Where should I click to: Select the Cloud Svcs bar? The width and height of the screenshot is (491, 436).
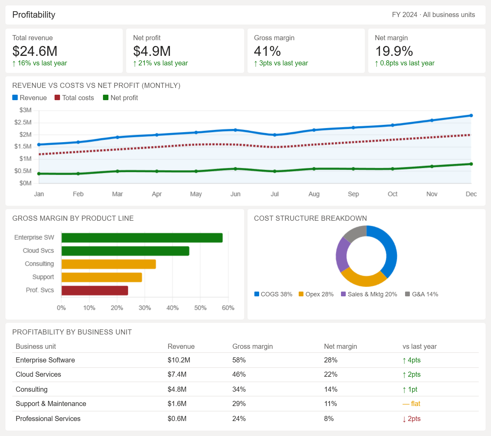pos(125,251)
